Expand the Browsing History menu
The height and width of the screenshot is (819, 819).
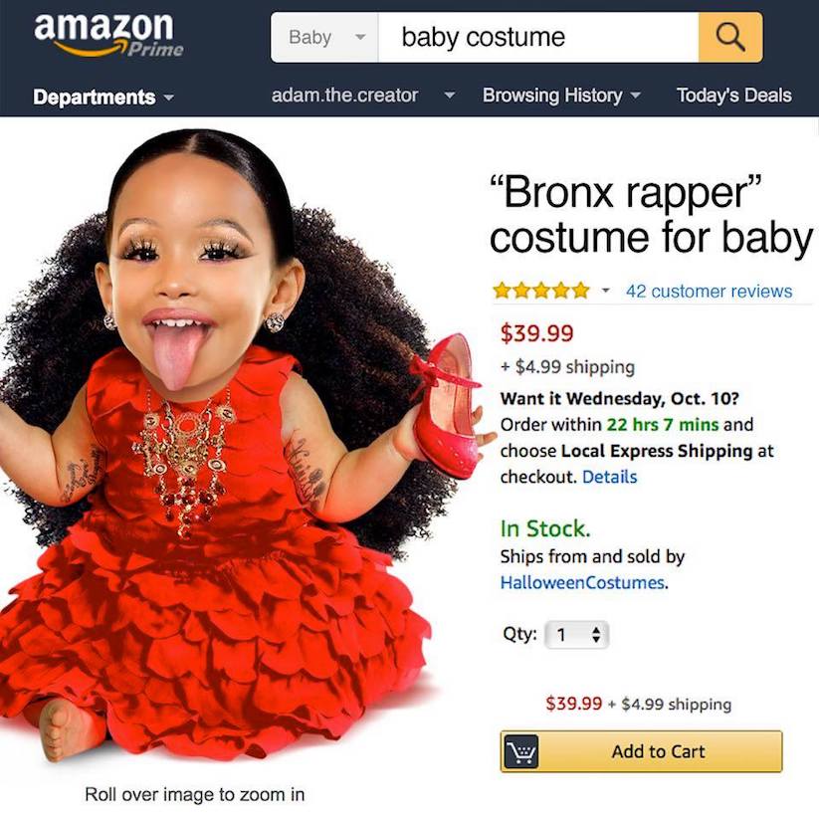pos(561,96)
